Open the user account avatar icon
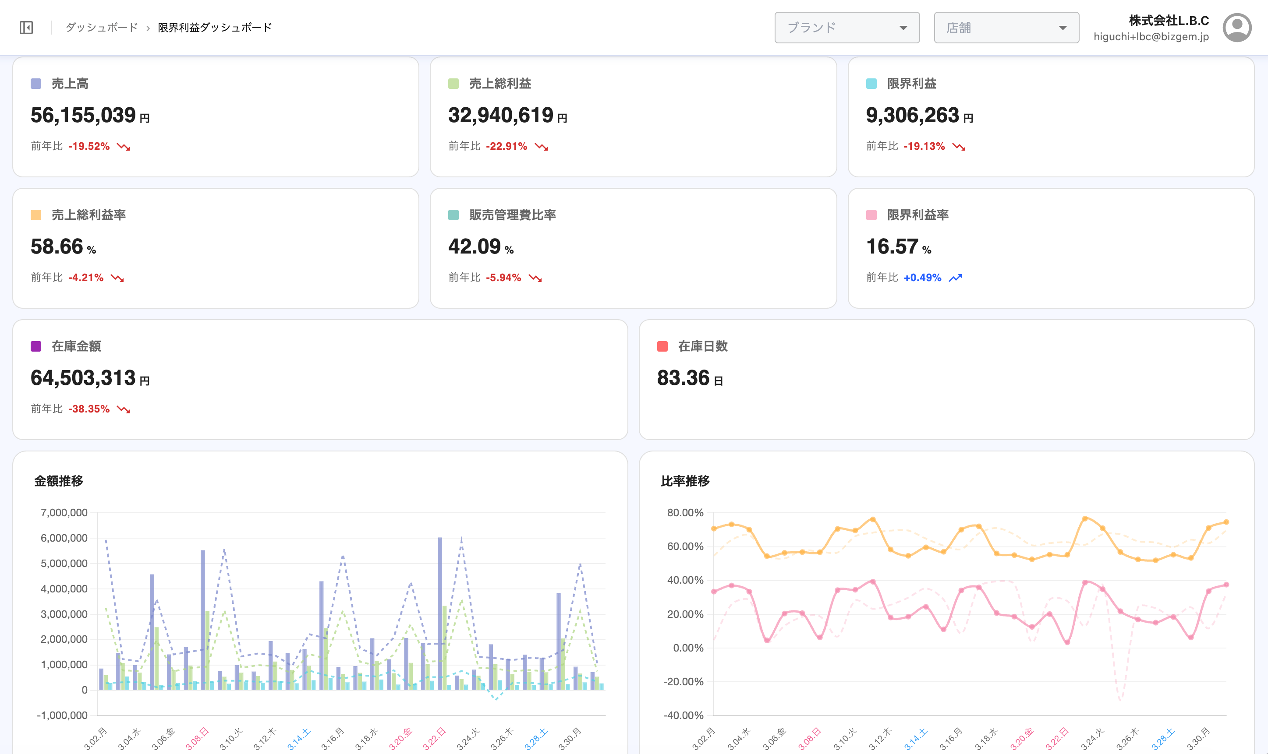 point(1236,28)
